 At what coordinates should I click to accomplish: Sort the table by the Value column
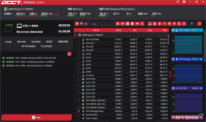click(118, 30)
